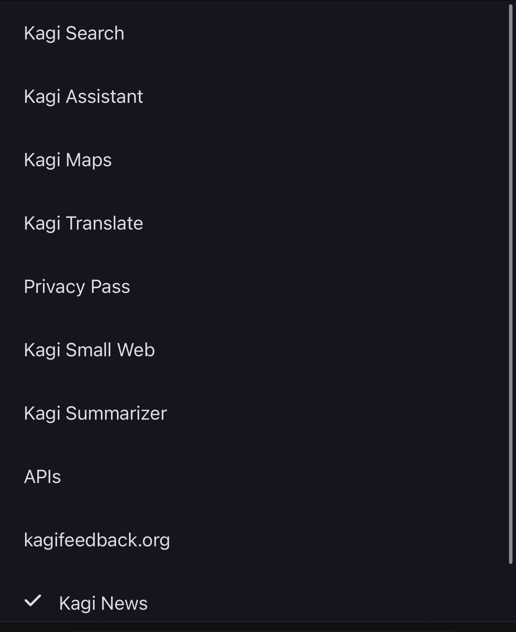Select Kagi Assistant in the list
Image resolution: width=516 pixels, height=632 pixels.
click(x=83, y=97)
